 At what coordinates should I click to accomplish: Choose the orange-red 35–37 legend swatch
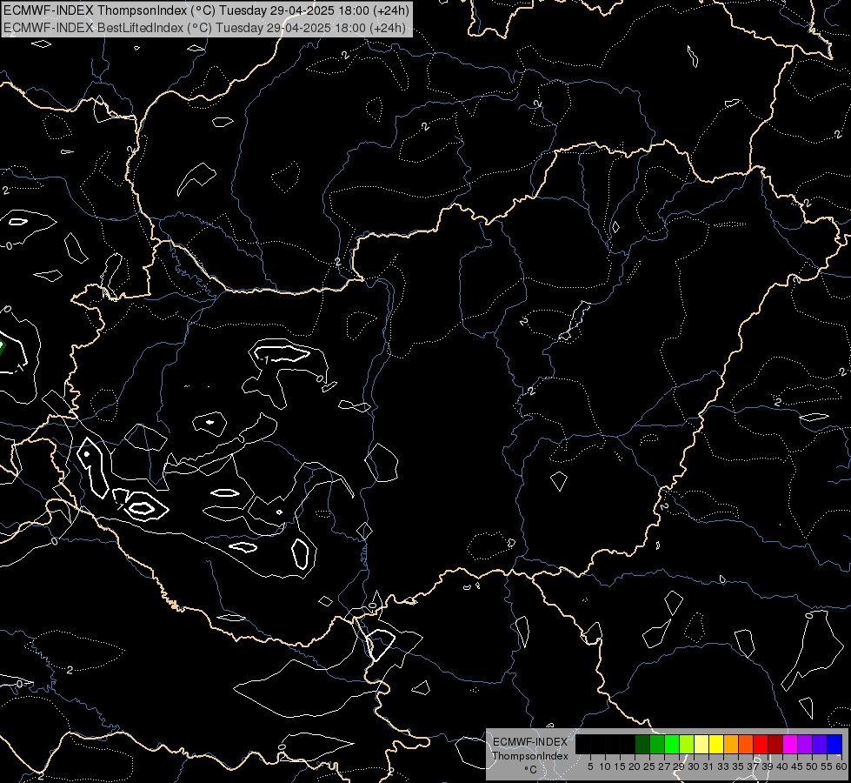[x=746, y=744]
